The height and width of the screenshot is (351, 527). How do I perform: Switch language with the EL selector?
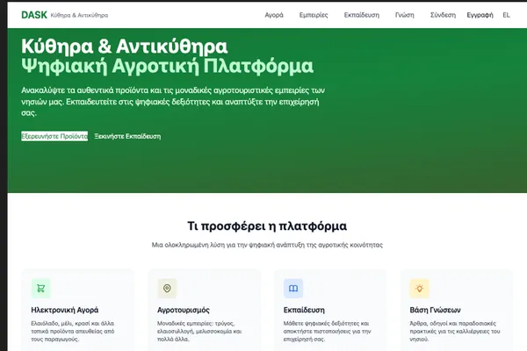(506, 15)
